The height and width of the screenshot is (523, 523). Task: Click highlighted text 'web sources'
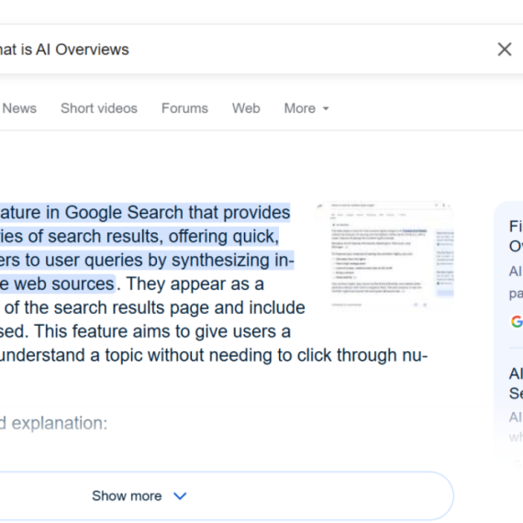[x=64, y=284]
